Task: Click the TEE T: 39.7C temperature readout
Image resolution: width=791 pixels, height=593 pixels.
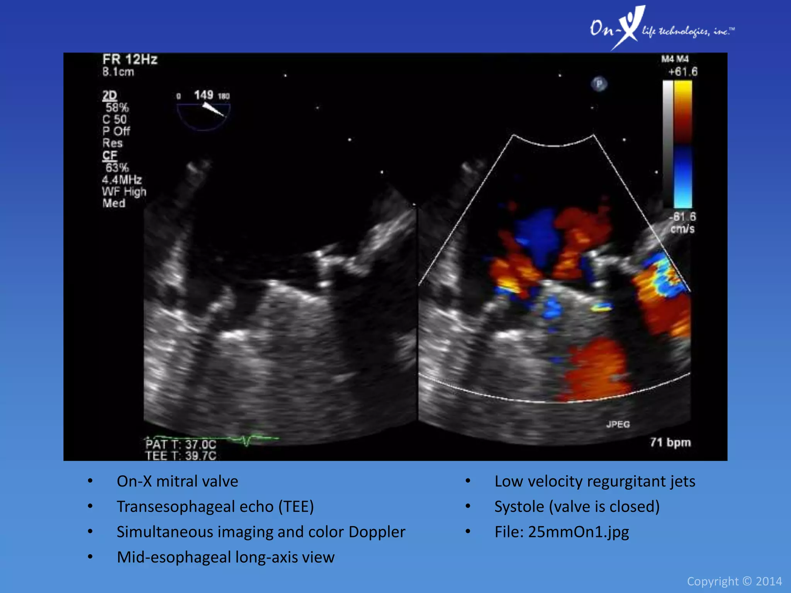Action: 181,456
